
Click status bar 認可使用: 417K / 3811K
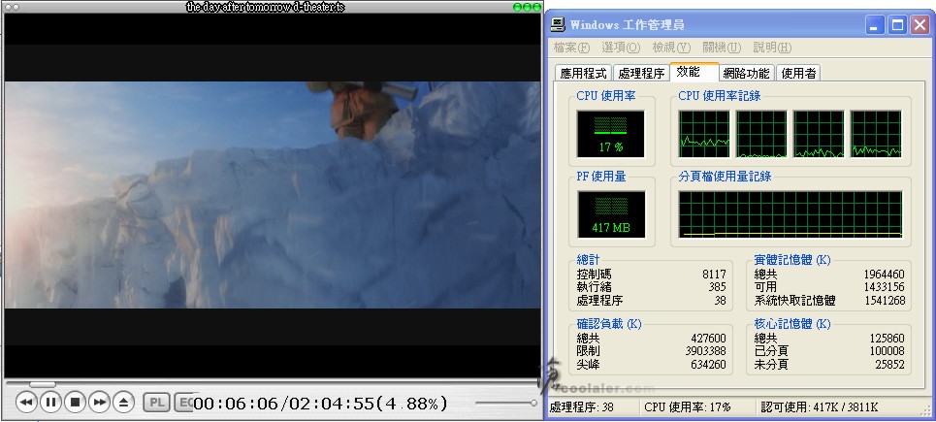tap(819, 407)
